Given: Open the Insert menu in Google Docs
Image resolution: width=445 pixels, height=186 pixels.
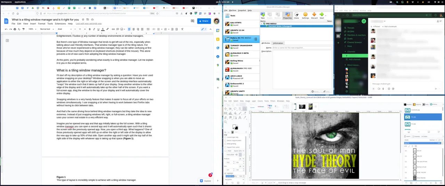Looking at the screenshot, I should coord(33,24).
